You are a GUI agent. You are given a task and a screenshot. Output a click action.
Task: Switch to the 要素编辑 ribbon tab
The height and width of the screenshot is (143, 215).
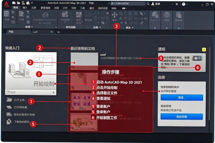click(x=45, y=8)
